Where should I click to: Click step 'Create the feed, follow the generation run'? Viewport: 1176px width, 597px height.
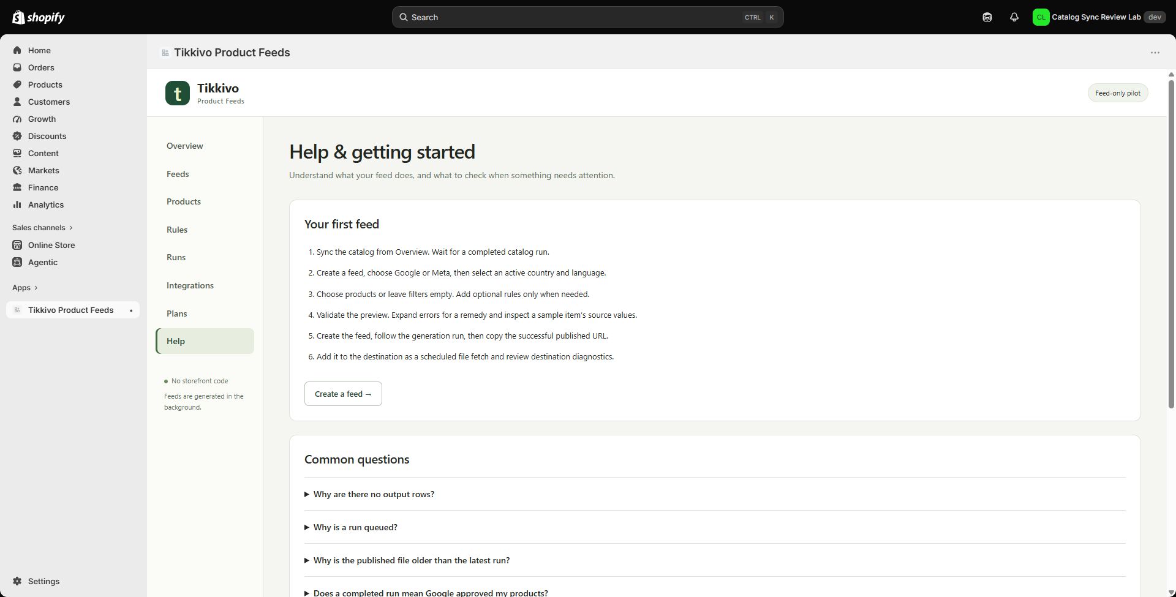coord(462,336)
